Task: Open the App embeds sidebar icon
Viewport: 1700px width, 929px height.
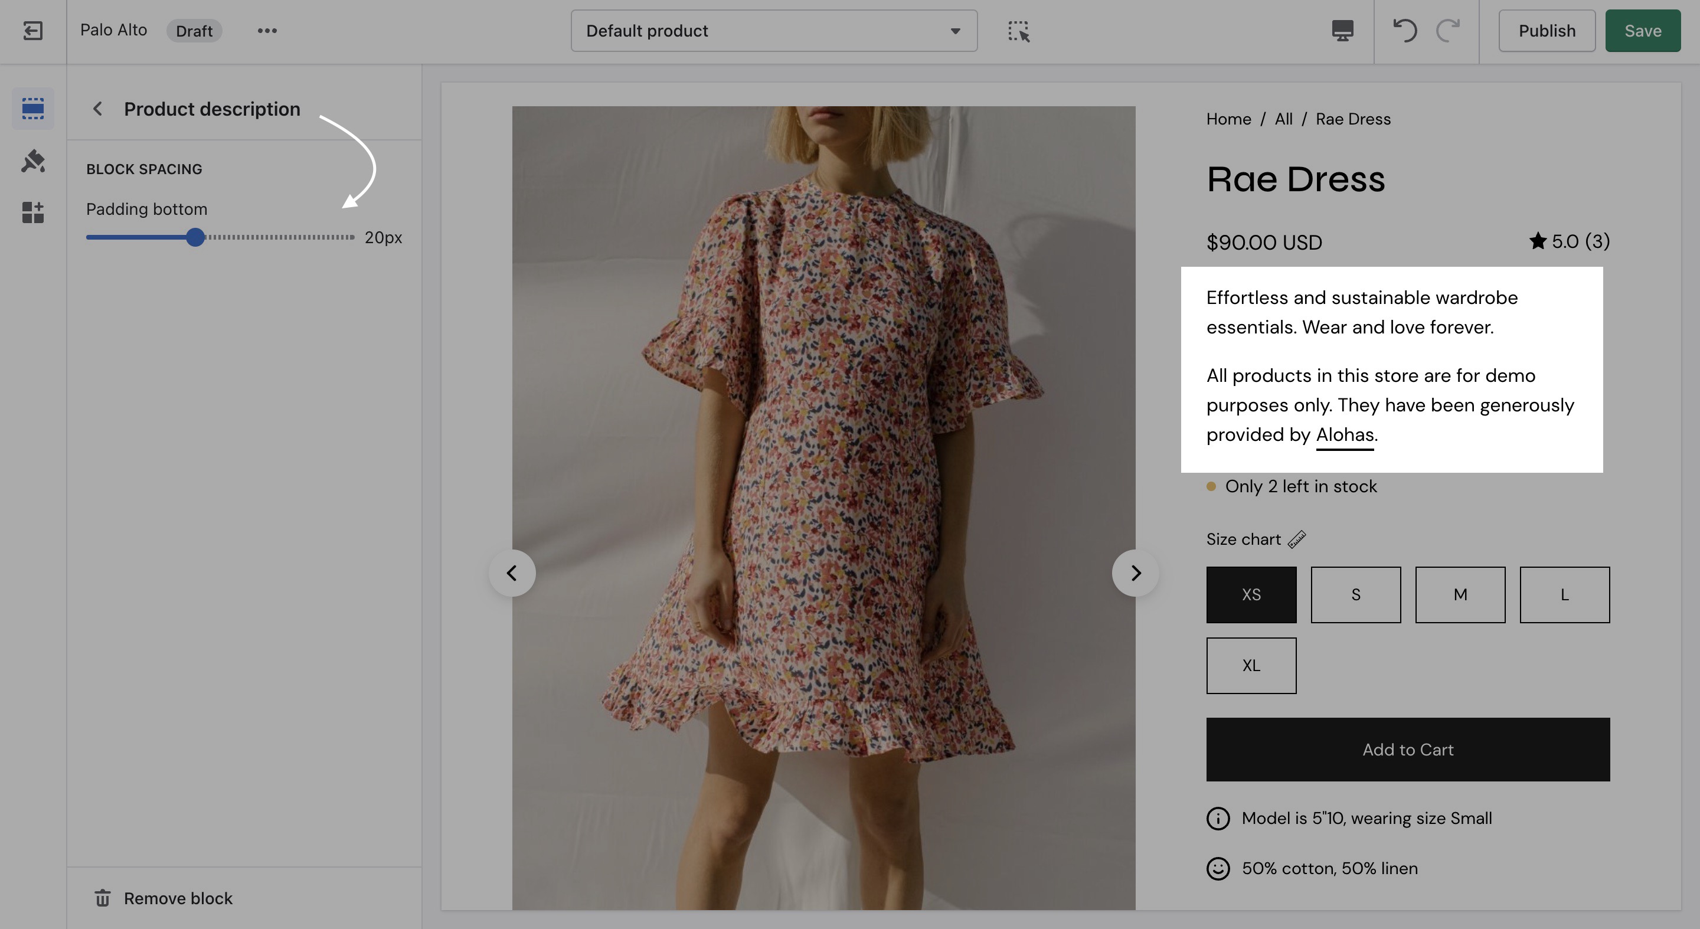Action: coord(32,212)
